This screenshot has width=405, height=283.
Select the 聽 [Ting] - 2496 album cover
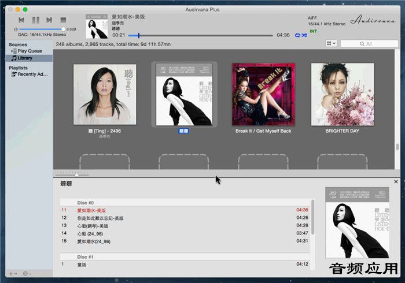pyautogui.click(x=105, y=94)
